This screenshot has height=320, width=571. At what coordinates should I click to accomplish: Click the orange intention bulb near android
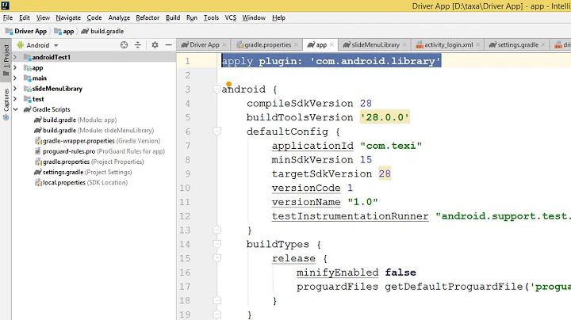[228, 84]
